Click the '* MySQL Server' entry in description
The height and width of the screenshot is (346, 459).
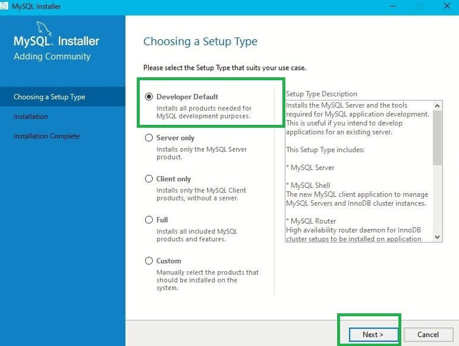point(310,168)
